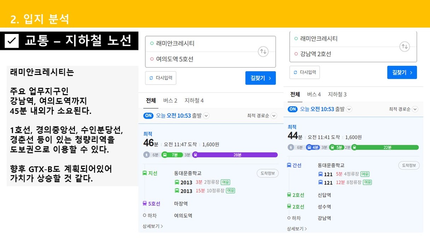430x242 pixels.
Task: Click the 여유 badge on 2013 10정류장 row
Action: point(231,191)
